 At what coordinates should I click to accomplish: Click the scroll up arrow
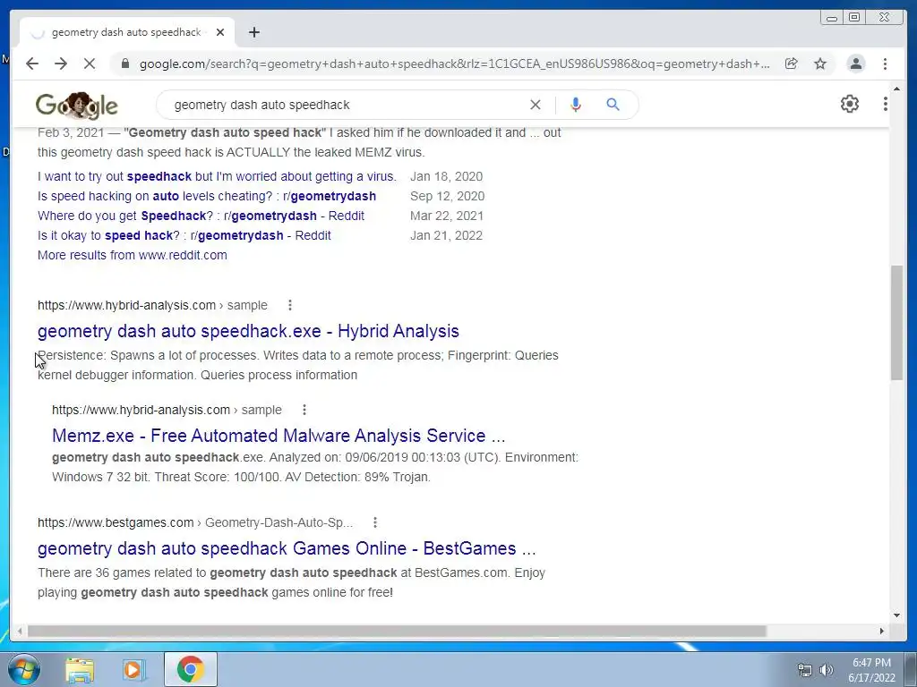pyautogui.click(x=896, y=89)
